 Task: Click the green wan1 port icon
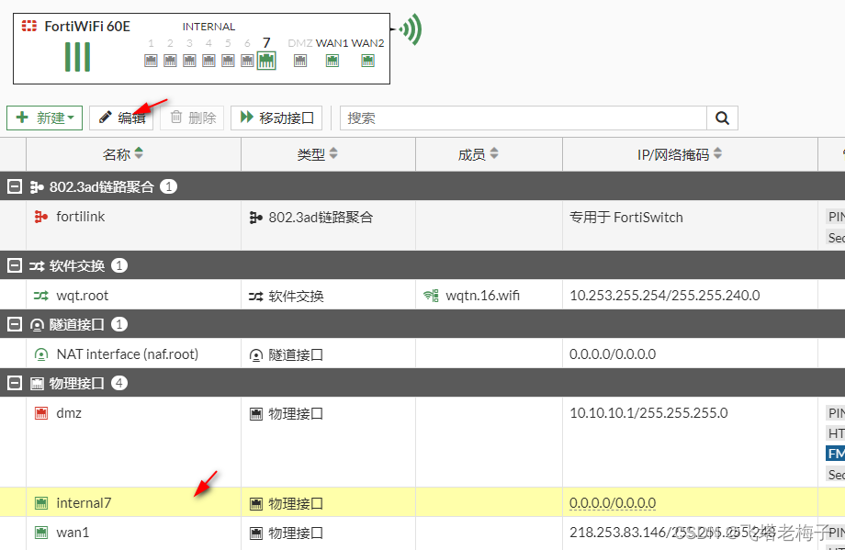(x=41, y=533)
